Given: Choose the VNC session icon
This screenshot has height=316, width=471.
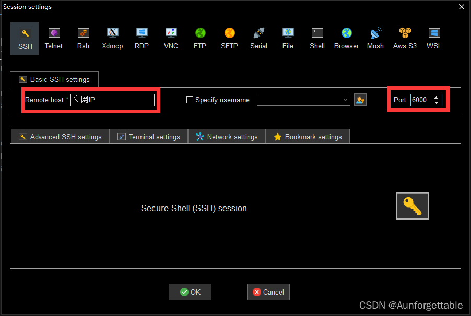Looking at the screenshot, I should (171, 39).
